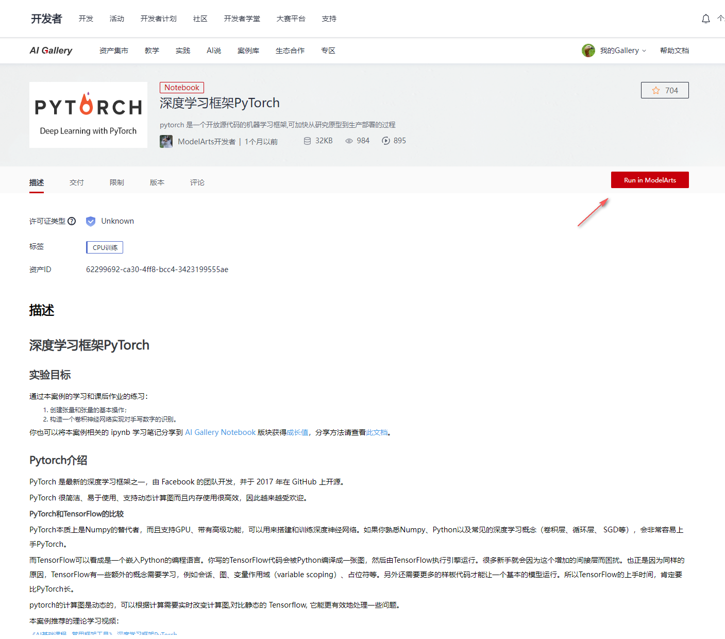The height and width of the screenshot is (639, 725).
Task: Click the user avatar beside 我的Gallery
Action: pos(588,51)
